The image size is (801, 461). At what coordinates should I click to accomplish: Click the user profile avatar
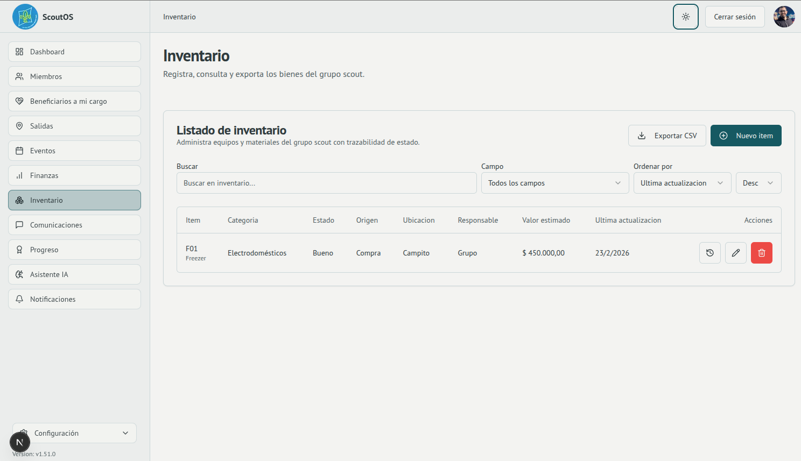coord(784,17)
